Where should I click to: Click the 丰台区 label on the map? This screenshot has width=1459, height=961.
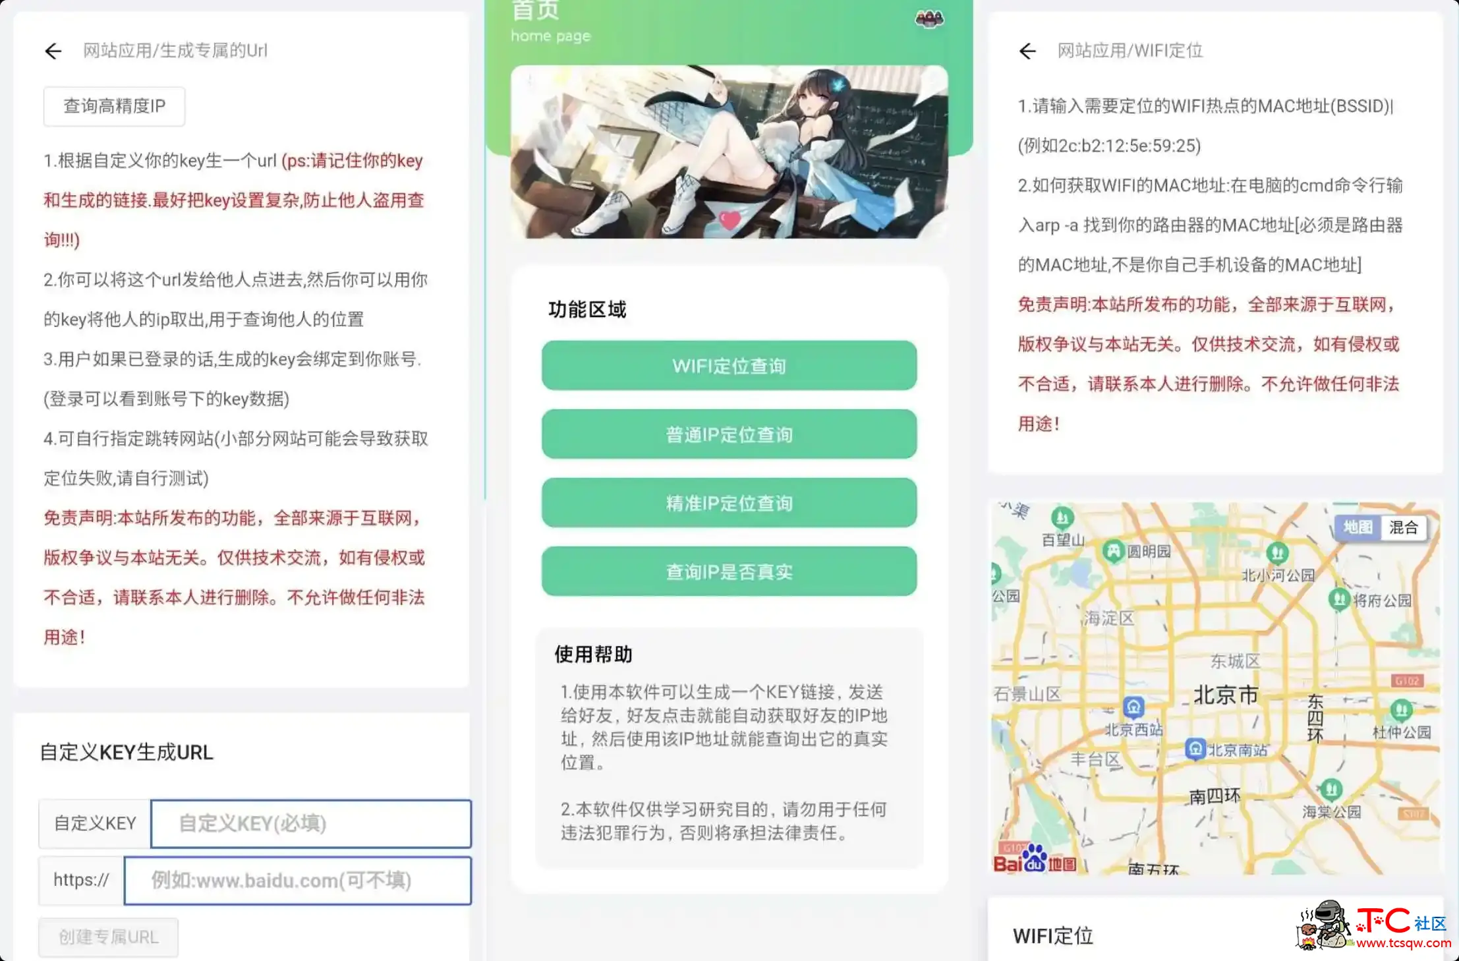(1095, 759)
